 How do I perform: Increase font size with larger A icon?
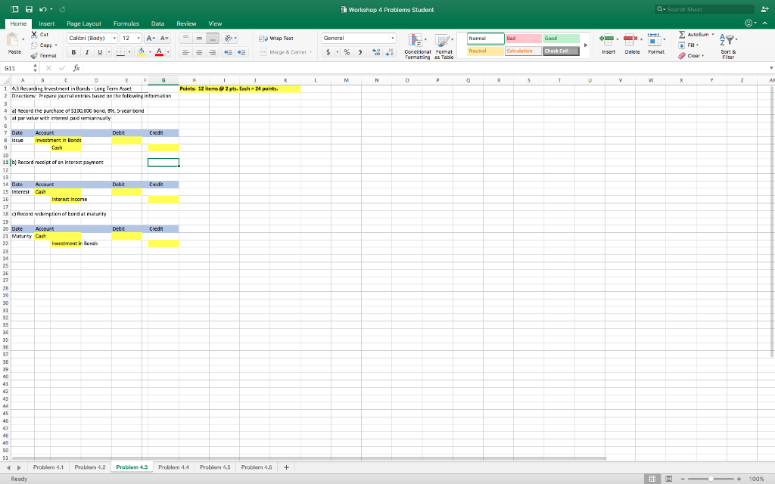[151, 38]
